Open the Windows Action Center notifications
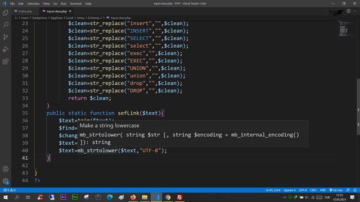This screenshot has height=202, width=360. tap(353, 197)
